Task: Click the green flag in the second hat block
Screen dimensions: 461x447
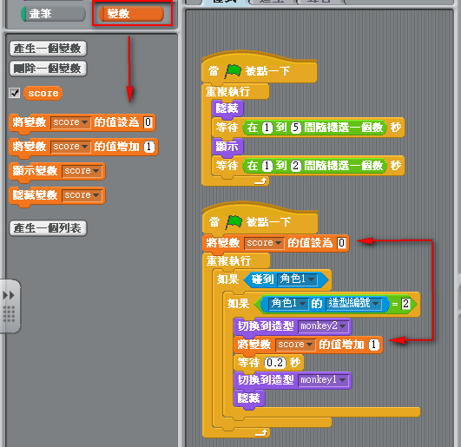Action: (x=234, y=222)
